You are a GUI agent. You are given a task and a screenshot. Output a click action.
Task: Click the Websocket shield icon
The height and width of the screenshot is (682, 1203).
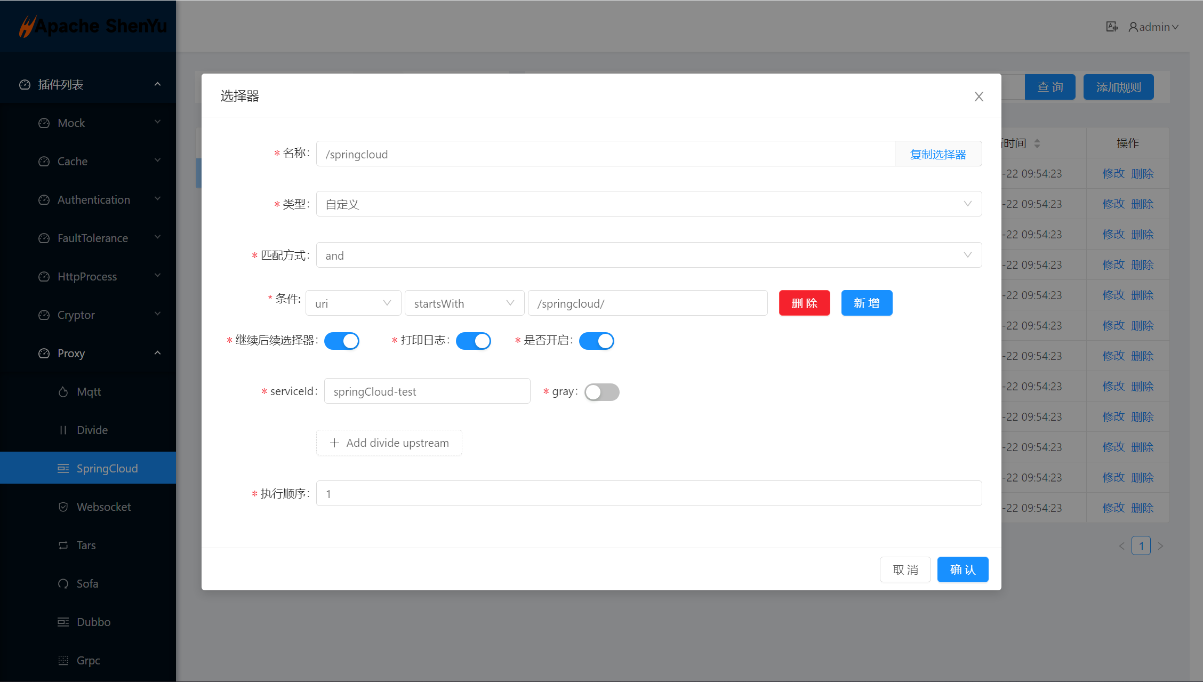pyautogui.click(x=63, y=507)
